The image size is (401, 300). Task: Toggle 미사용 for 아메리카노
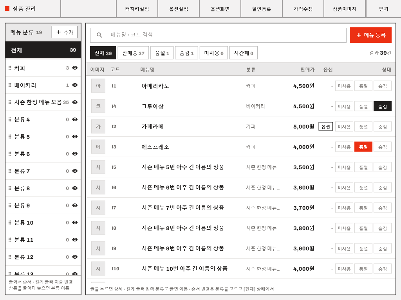[x=344, y=86]
